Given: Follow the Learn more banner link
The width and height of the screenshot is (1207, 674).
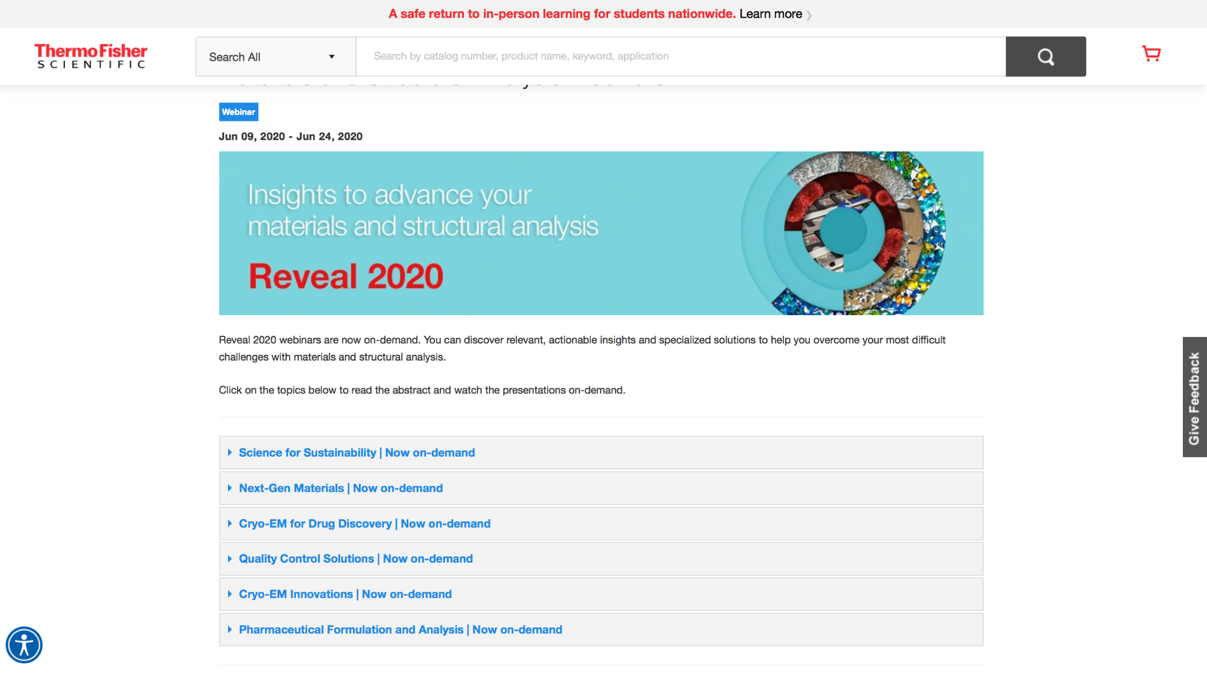Looking at the screenshot, I should 770,14.
